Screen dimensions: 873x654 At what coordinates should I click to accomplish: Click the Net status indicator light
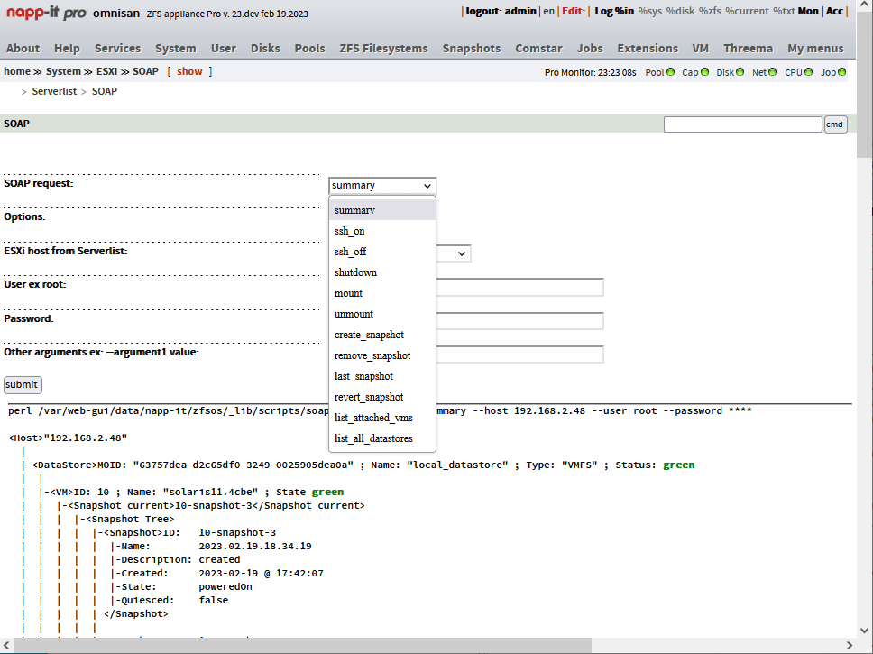point(772,72)
